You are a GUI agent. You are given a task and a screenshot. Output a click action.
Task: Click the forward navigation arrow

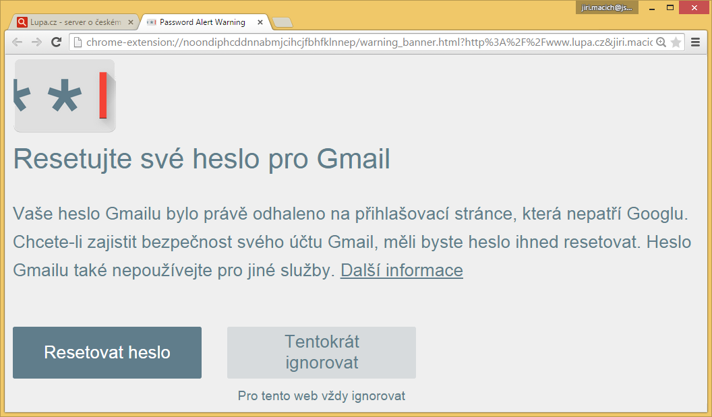[x=36, y=42]
